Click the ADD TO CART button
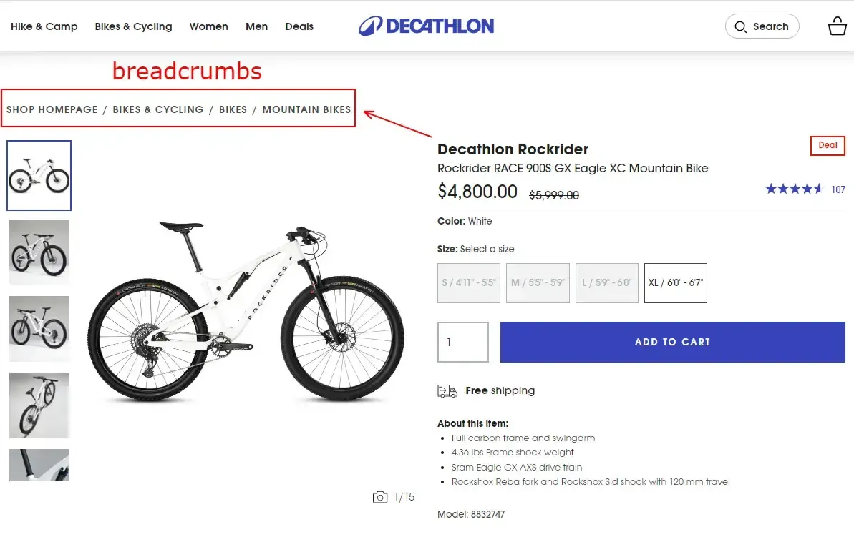Viewport: 854px width, 537px height. tap(672, 342)
